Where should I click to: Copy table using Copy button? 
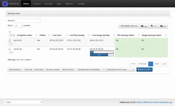[x=144, y=26]
